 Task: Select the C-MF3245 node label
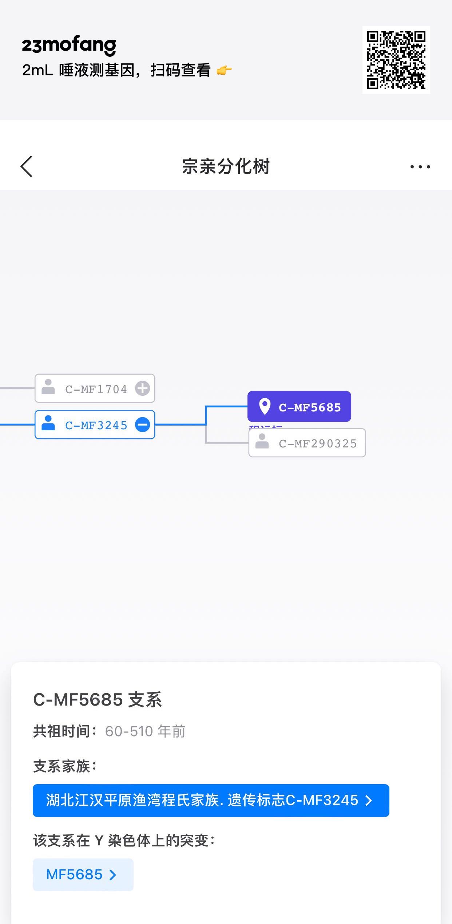click(96, 425)
